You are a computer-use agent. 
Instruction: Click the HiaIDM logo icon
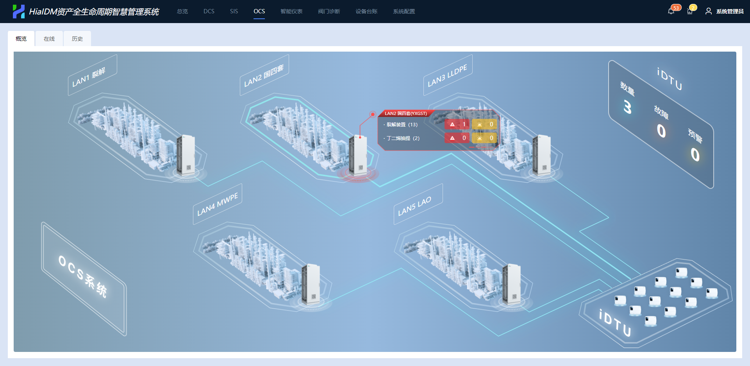click(x=18, y=11)
